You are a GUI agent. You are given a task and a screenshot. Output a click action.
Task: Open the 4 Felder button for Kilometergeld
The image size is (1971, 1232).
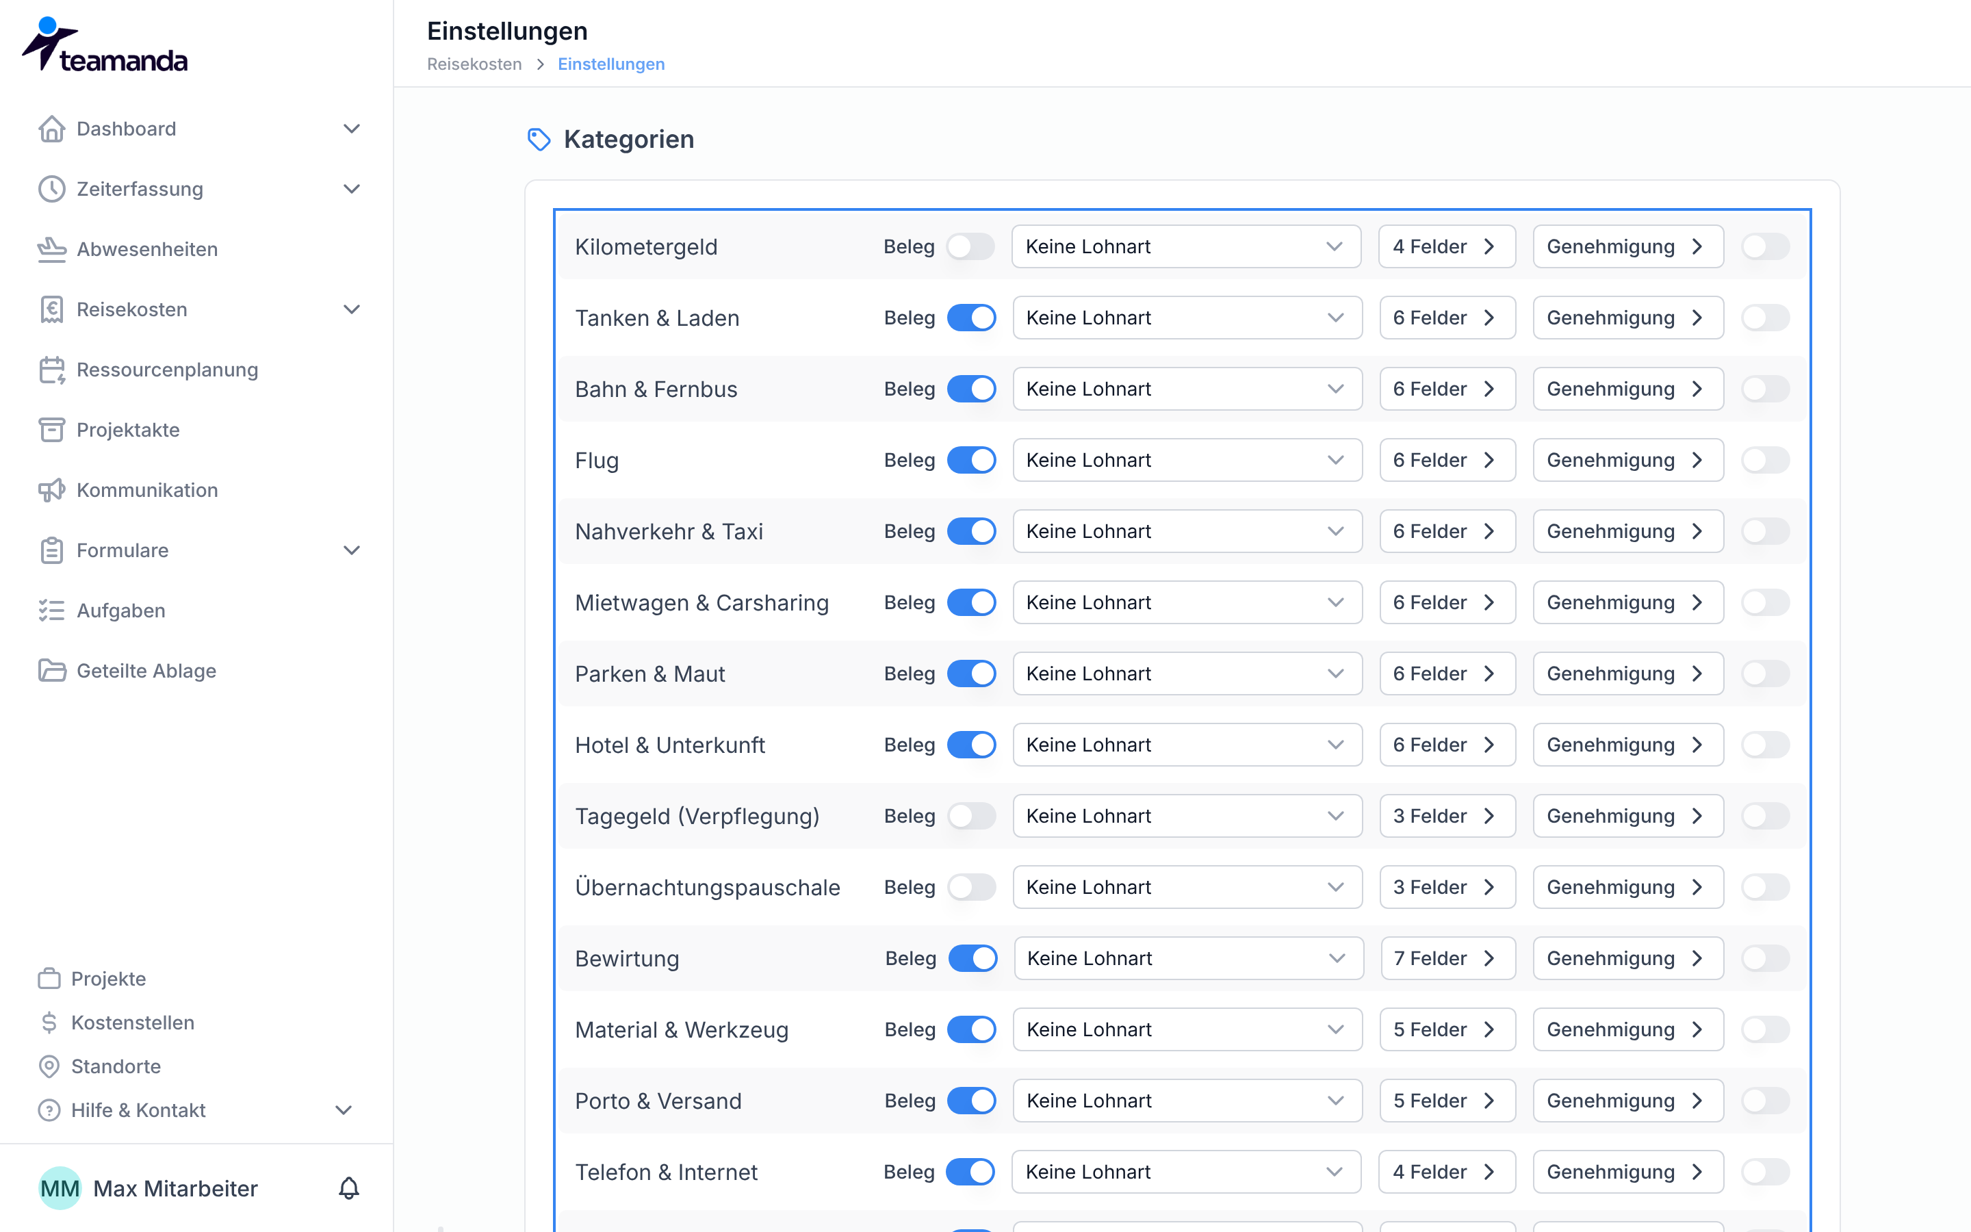tap(1447, 247)
